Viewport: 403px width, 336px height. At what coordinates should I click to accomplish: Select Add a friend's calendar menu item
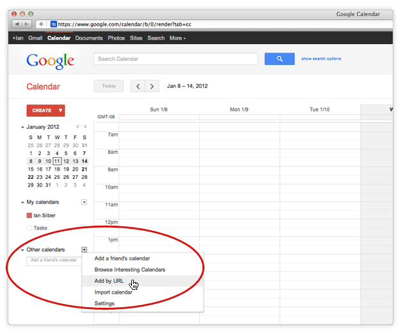pos(122,258)
